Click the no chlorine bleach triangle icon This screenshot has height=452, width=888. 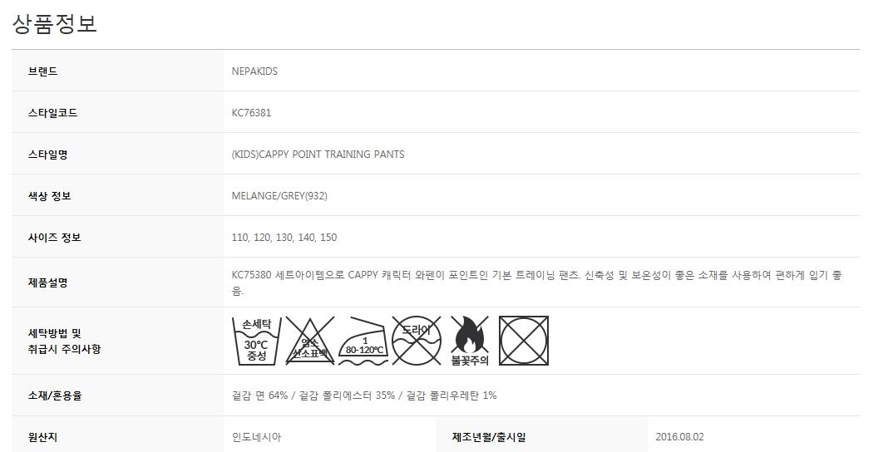coord(308,341)
